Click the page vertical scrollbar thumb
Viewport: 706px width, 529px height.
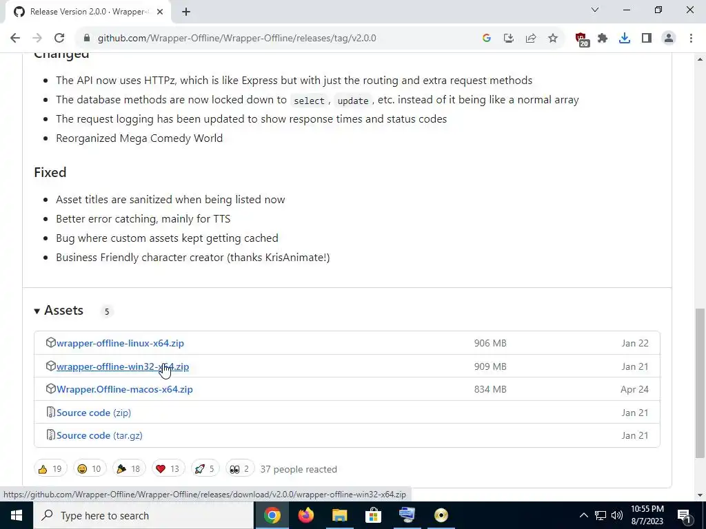(700, 383)
